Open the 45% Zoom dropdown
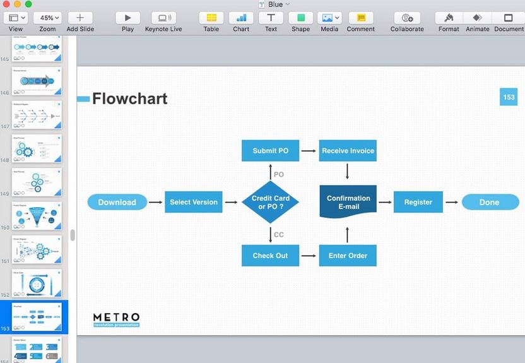 point(47,18)
